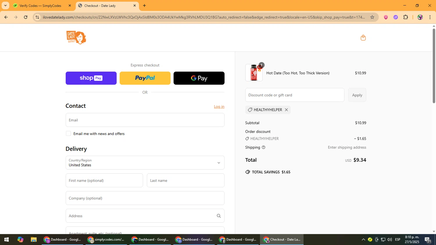Check out with Google Pay
The image size is (436, 245).
pos(199,78)
